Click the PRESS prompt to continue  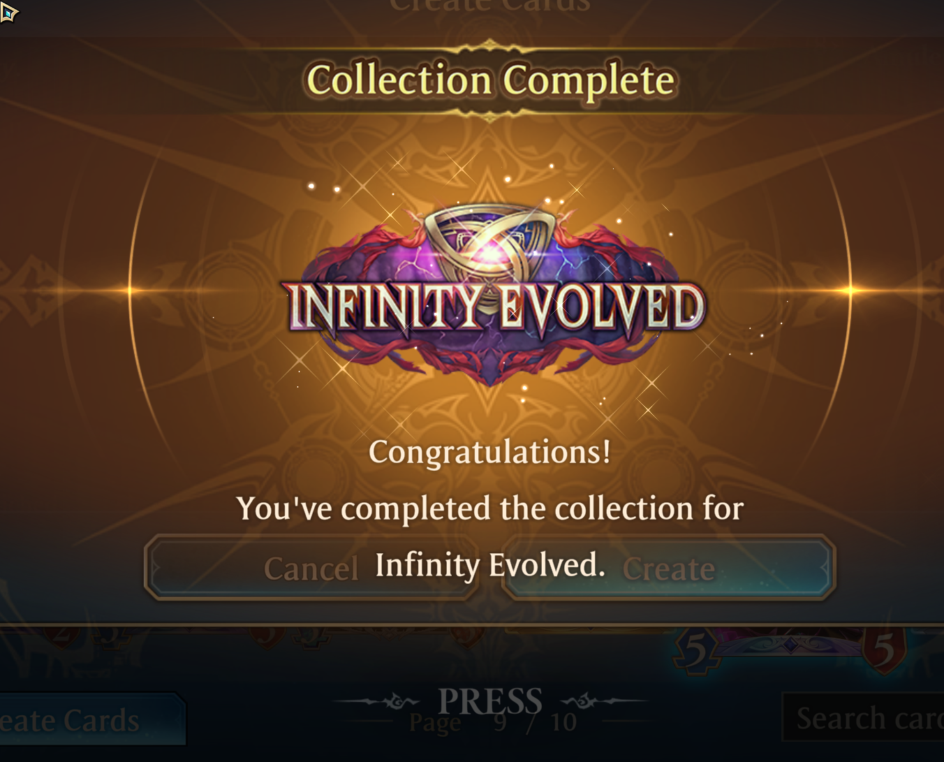[x=490, y=701]
